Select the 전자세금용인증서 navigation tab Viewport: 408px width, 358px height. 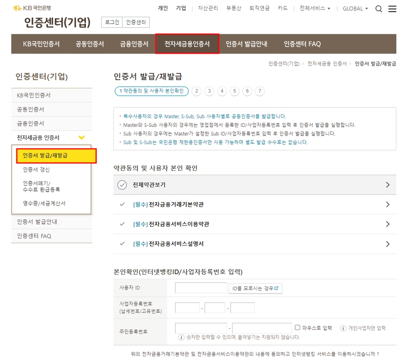(x=187, y=44)
